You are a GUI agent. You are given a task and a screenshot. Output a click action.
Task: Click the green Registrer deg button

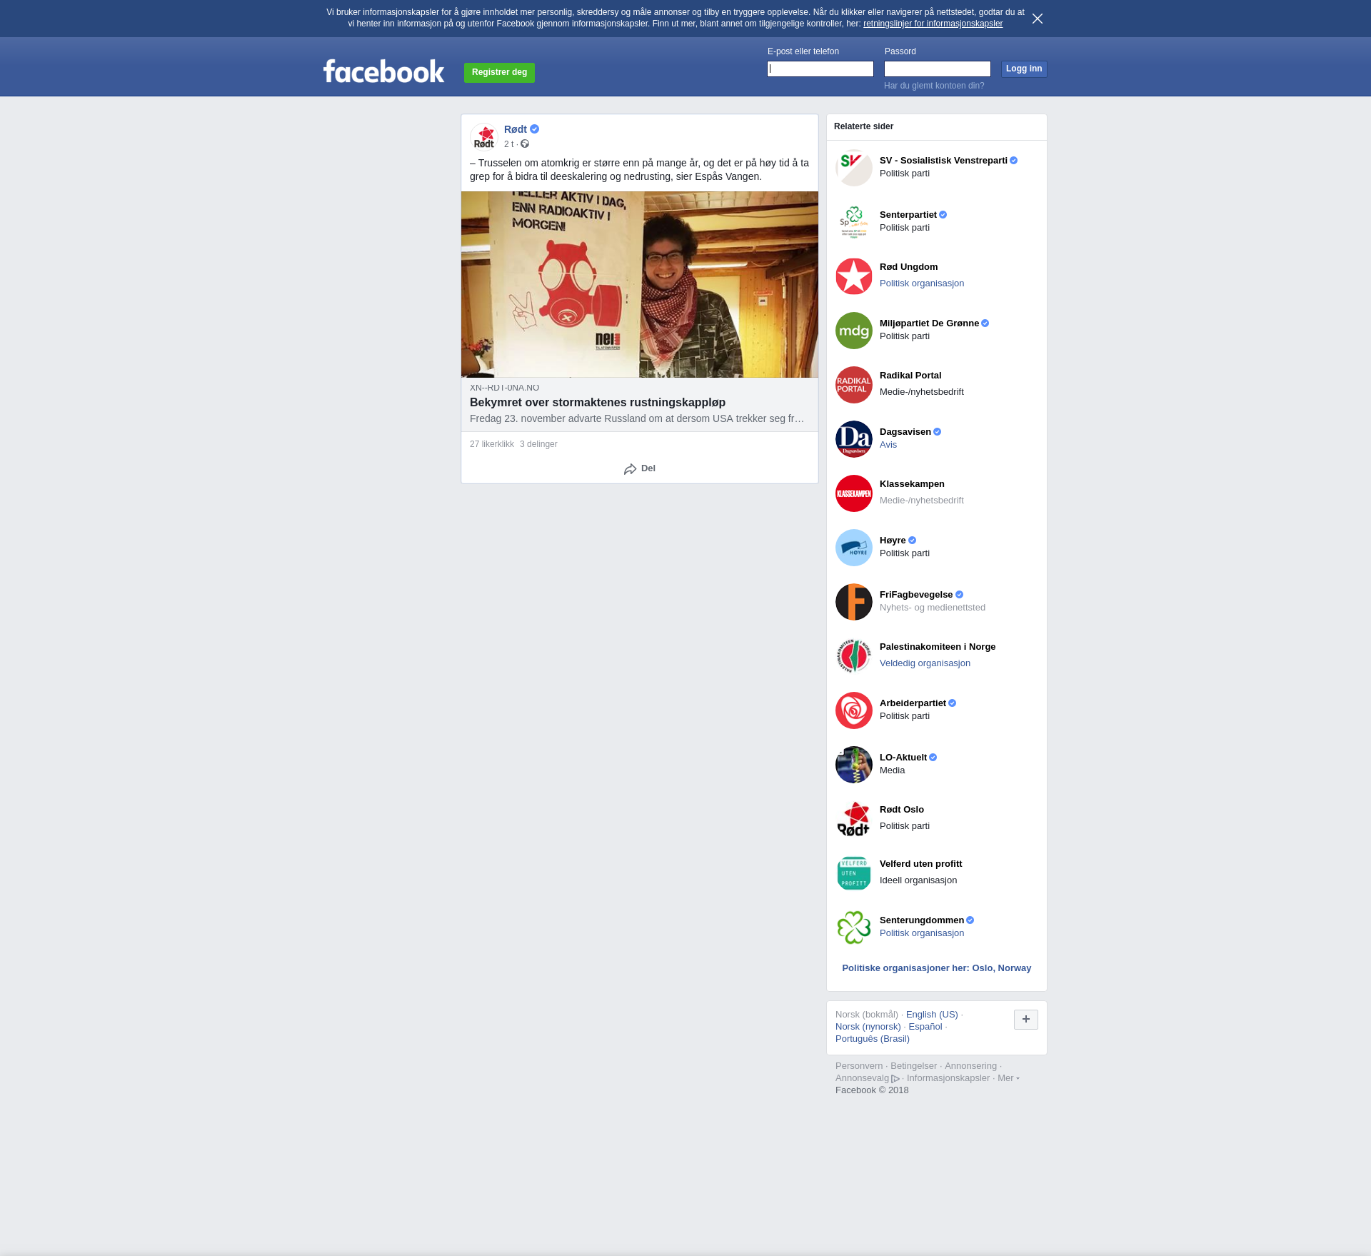coord(499,72)
